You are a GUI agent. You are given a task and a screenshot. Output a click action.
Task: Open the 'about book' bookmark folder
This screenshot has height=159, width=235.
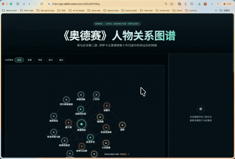pyautogui.click(x=111, y=10)
